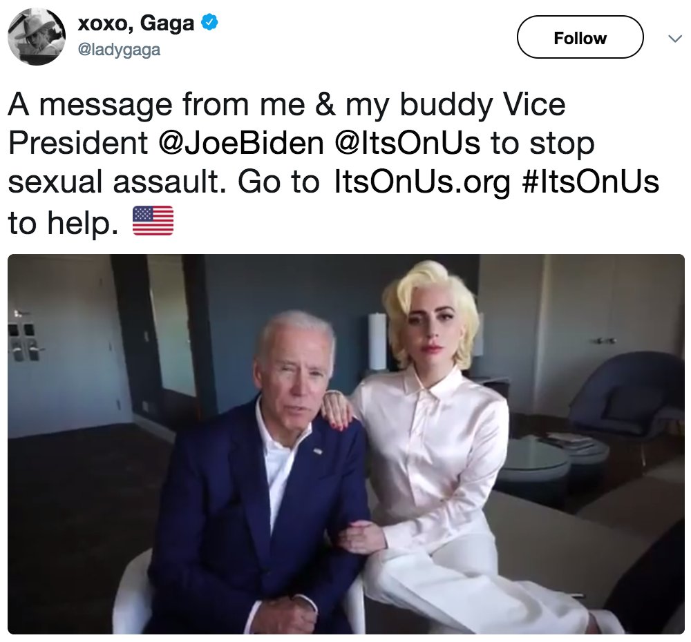Follow the xoxo, Gaga account
This screenshot has width=691, height=642.
(x=580, y=37)
